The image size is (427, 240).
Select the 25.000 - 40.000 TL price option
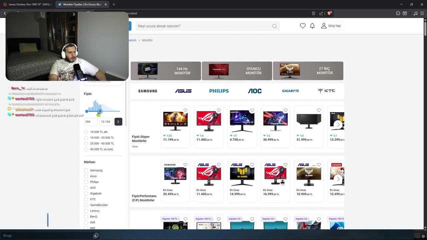(86, 144)
